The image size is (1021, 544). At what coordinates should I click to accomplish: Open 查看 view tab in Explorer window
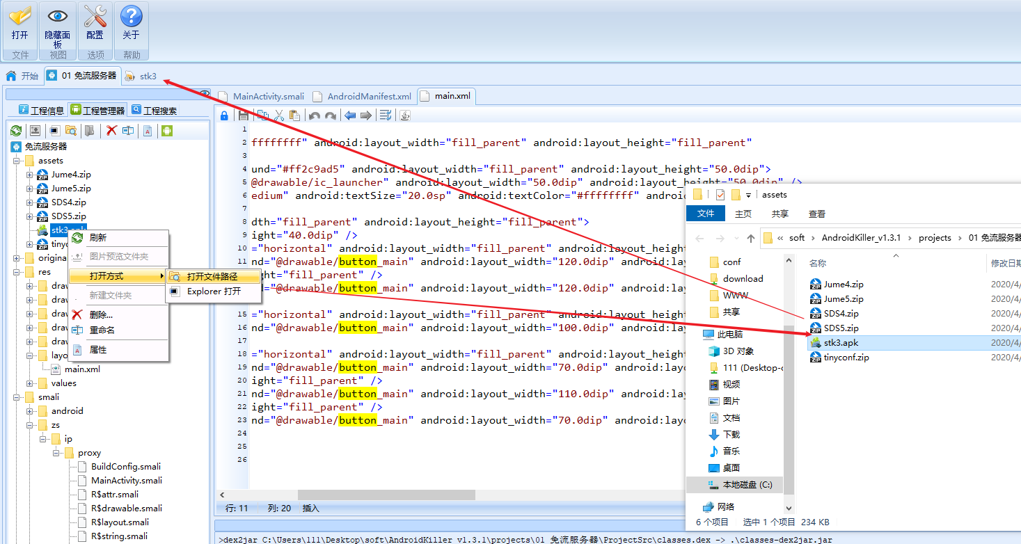click(817, 214)
